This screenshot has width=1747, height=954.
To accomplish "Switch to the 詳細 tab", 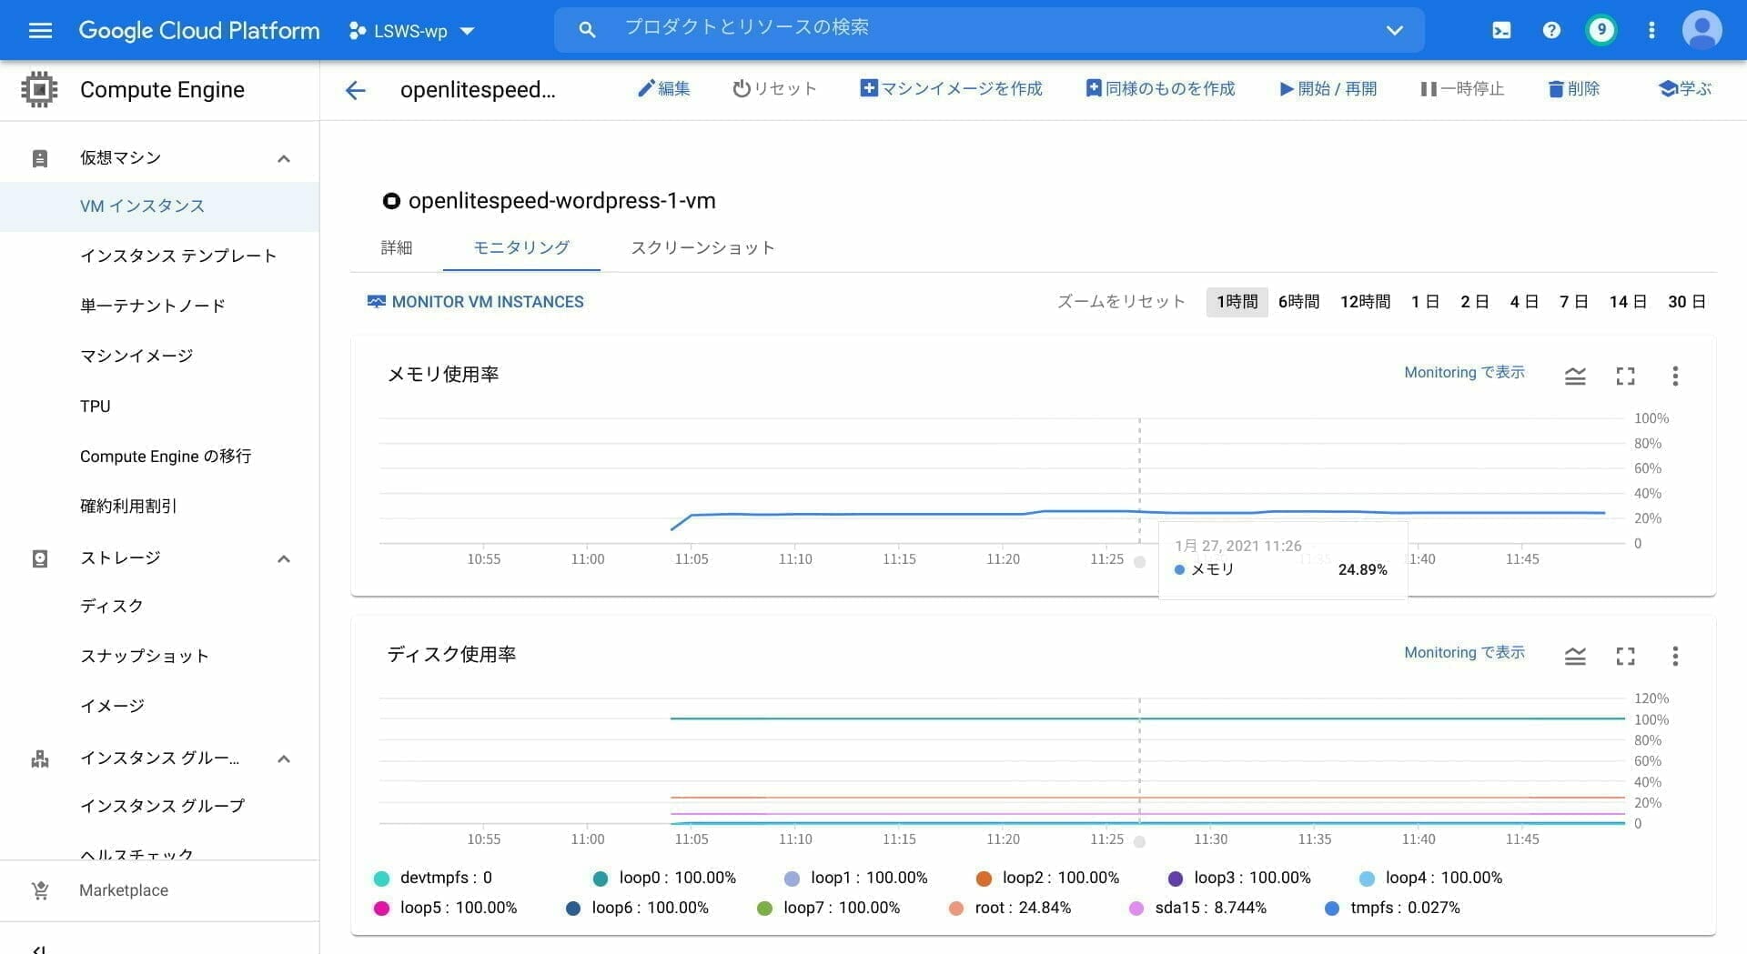I will click(x=397, y=247).
